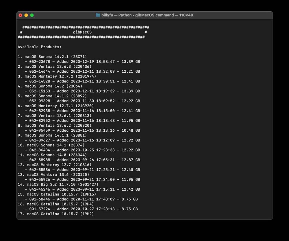Click the '001-57224' product detail line
Image resolution: width=289 pixels, height=241 pixels.
coord(81,209)
